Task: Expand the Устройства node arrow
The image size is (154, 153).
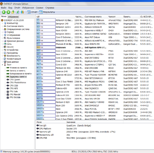Action: pyautogui.click(x=2, y=50)
